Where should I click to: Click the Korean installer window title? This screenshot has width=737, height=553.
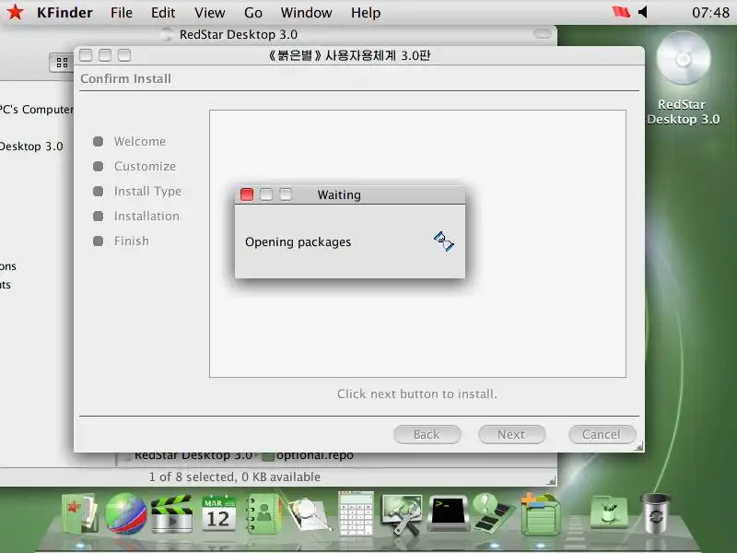[349, 55]
